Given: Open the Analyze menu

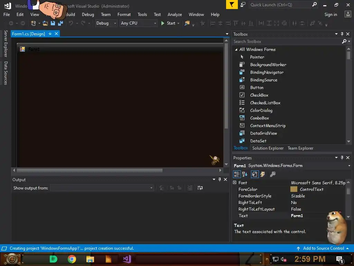Looking at the screenshot, I should (x=175, y=15).
